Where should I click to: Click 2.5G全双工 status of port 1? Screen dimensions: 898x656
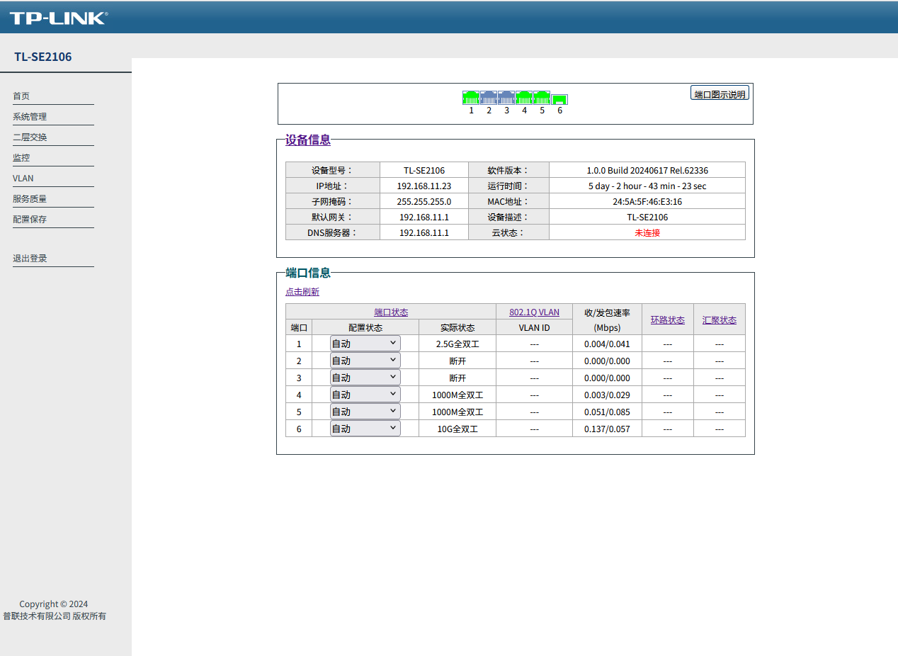point(457,344)
